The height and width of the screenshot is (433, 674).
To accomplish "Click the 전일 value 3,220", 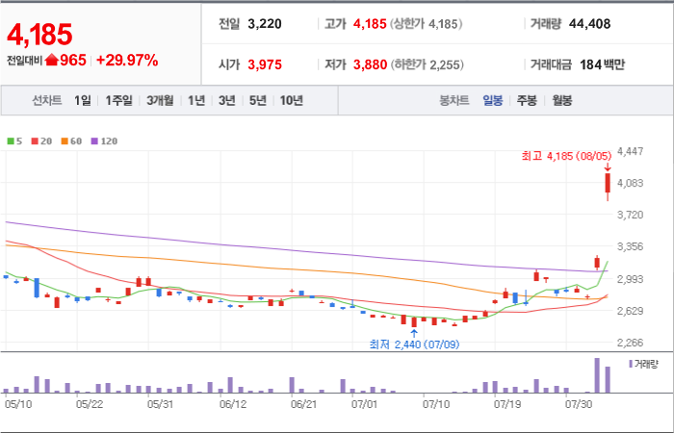I will pos(265,24).
